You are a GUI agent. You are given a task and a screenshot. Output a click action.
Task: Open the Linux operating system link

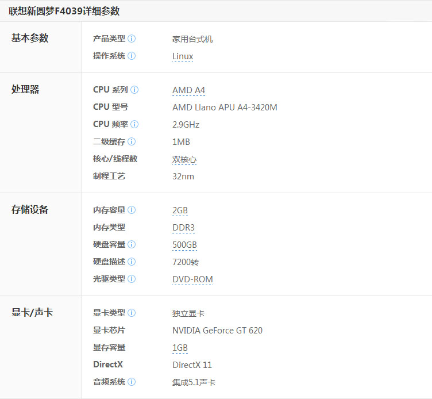pos(183,56)
